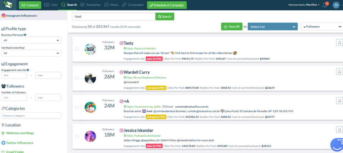Open the Choose a category field
The width and height of the screenshot is (343, 153).
[x=31, y=116]
